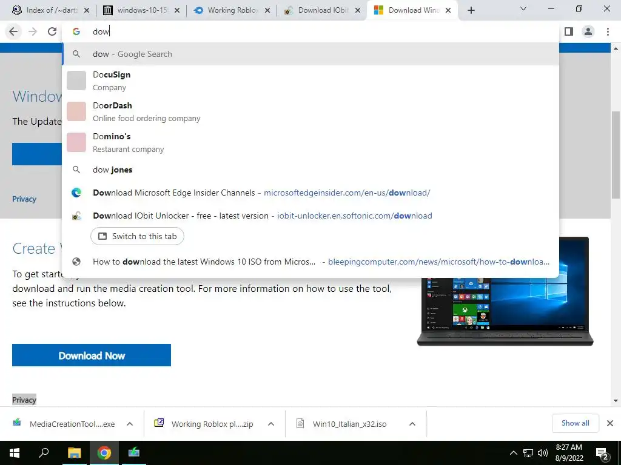The image size is (621, 465).
Task: Click the Google logo in the address bar
Action: [76, 31]
